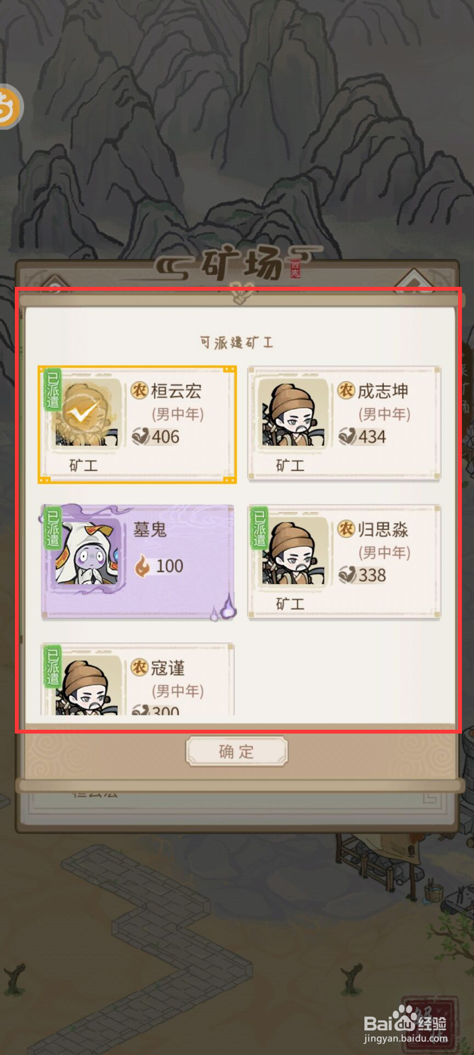Tap the strength icon next to 406

pyautogui.click(x=141, y=437)
